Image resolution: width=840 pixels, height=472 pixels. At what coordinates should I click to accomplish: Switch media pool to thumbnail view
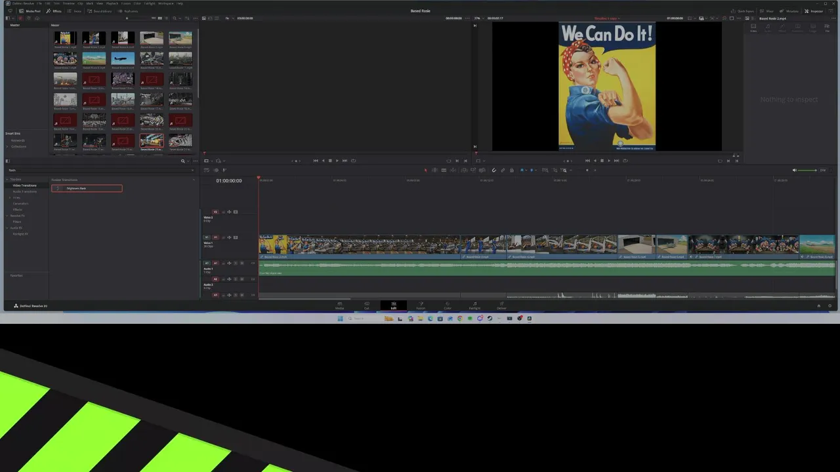point(160,18)
